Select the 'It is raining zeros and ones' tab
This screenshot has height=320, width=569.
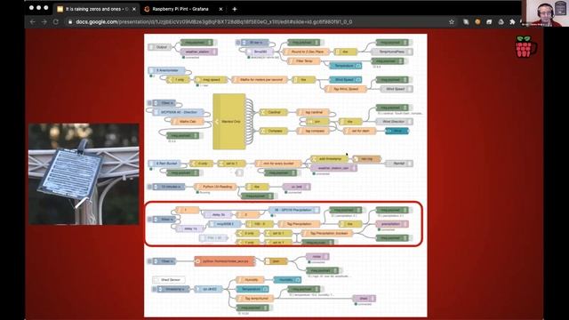pos(96,9)
